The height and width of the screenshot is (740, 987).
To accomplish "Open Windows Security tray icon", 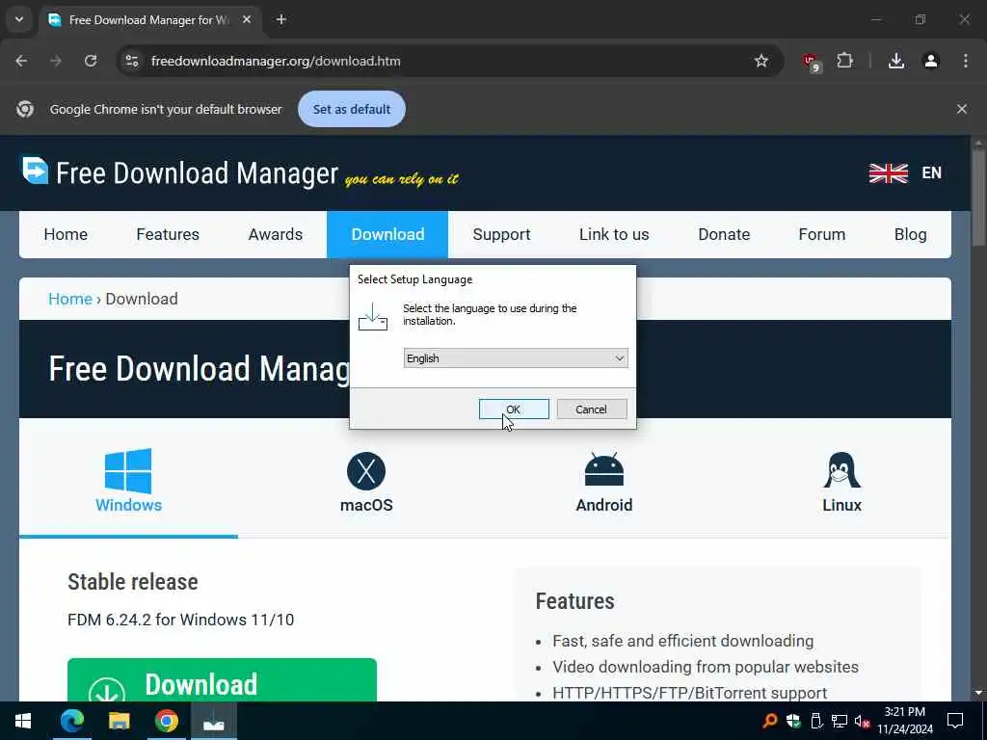I will (793, 721).
